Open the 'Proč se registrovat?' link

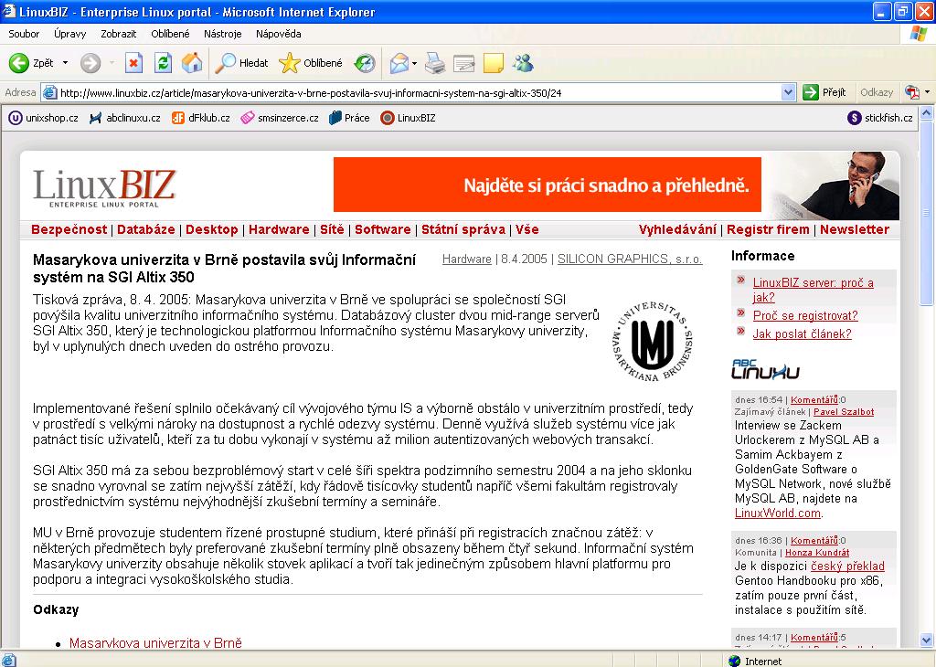(805, 315)
